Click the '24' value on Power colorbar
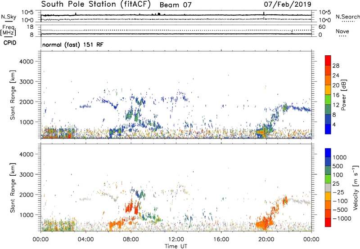Screen dimensions: 360x249 click(x=336, y=76)
